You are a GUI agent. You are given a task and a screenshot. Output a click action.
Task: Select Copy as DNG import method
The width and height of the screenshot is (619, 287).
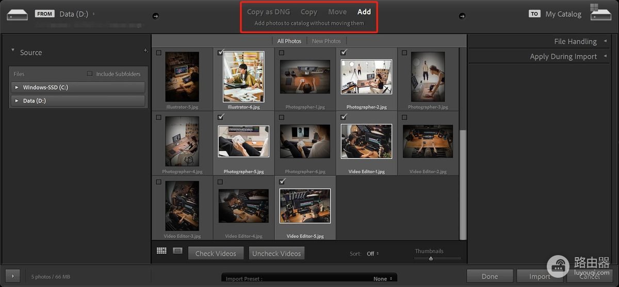(x=268, y=12)
